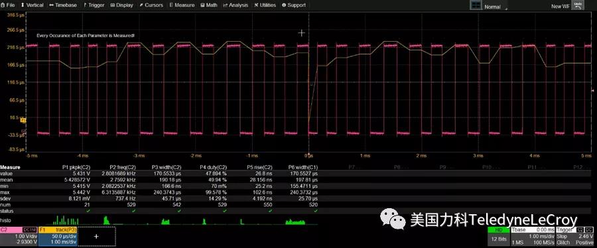
Task: Open the Timebase descriptor box
Action: click(533, 236)
